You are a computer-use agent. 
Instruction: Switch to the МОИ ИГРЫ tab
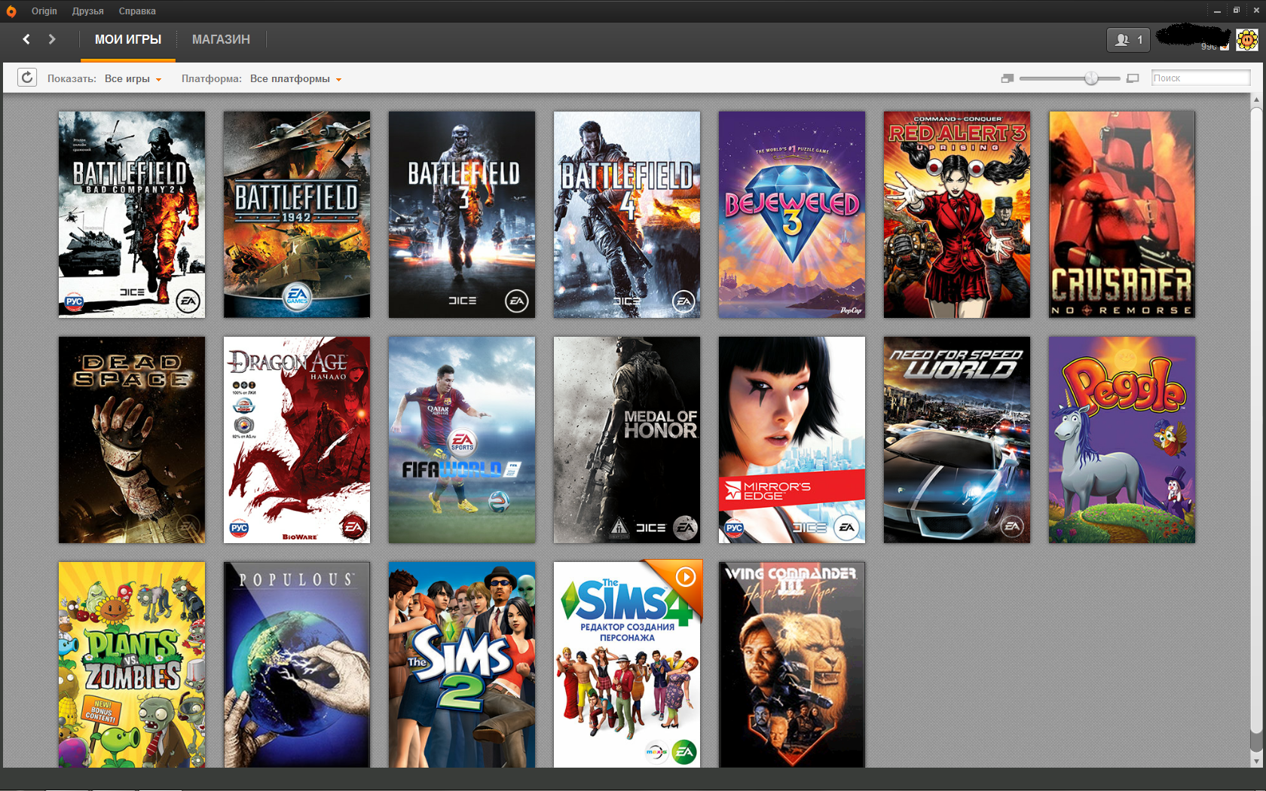point(128,40)
